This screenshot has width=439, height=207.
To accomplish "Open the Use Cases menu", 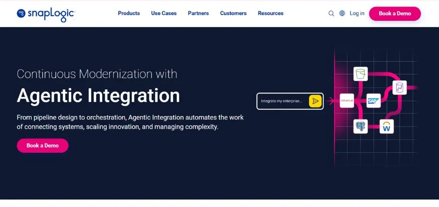I will pos(164,13).
